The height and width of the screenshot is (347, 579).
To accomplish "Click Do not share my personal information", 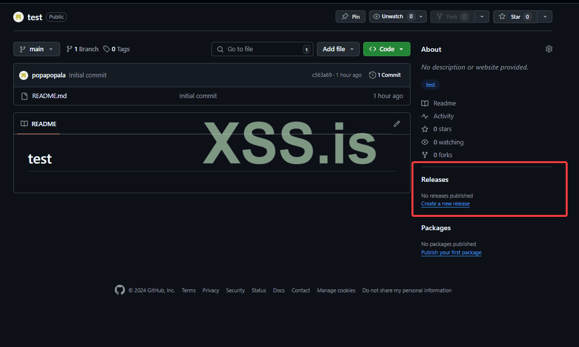I will [407, 290].
